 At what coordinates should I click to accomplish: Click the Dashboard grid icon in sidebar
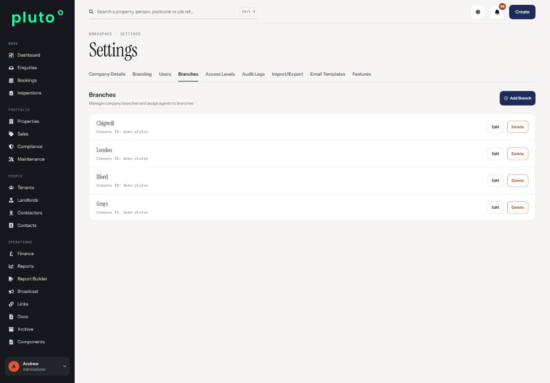[x=11, y=55]
